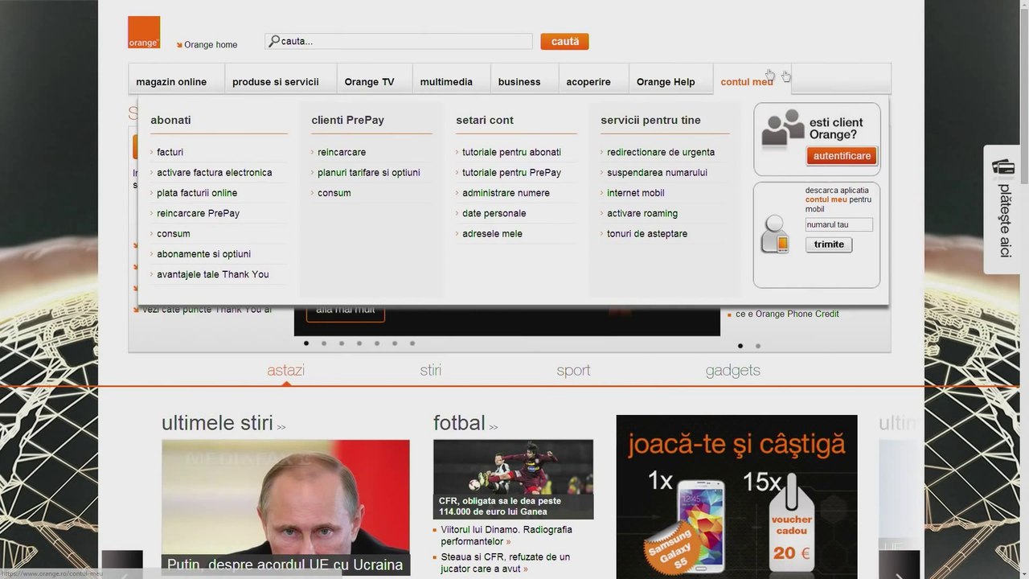Switch to sport tab

[573, 370]
